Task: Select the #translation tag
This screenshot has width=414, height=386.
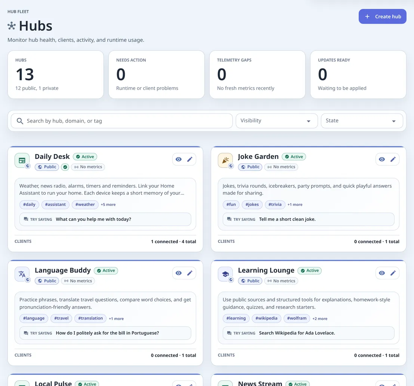Action: click(90, 318)
